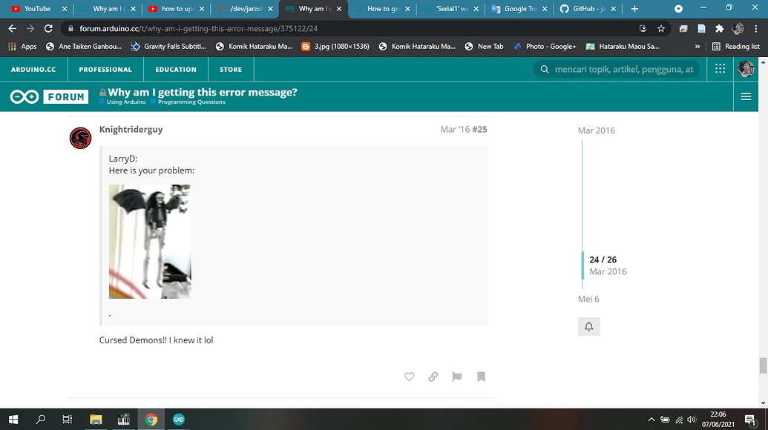Open the Windows notification tray chevron

(651, 419)
